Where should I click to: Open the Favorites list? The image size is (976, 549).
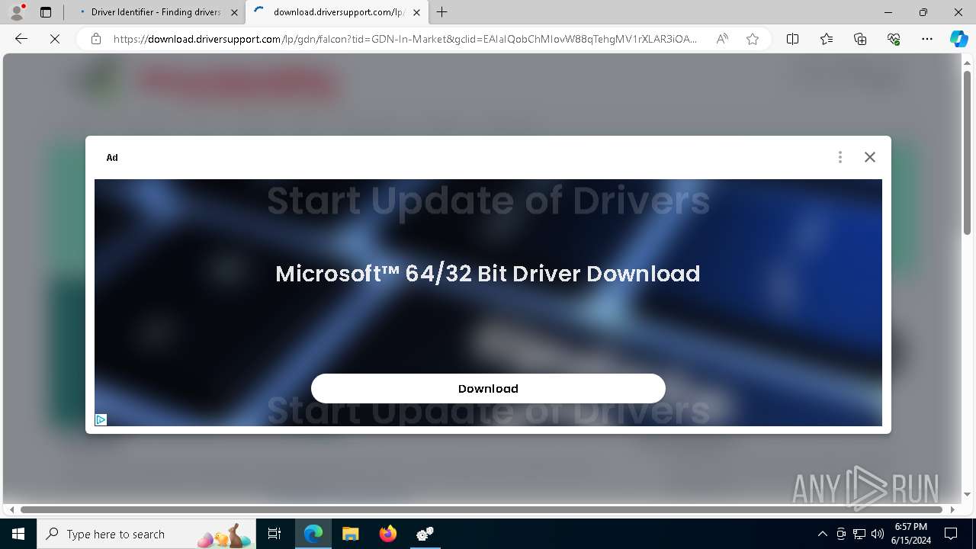(x=827, y=39)
